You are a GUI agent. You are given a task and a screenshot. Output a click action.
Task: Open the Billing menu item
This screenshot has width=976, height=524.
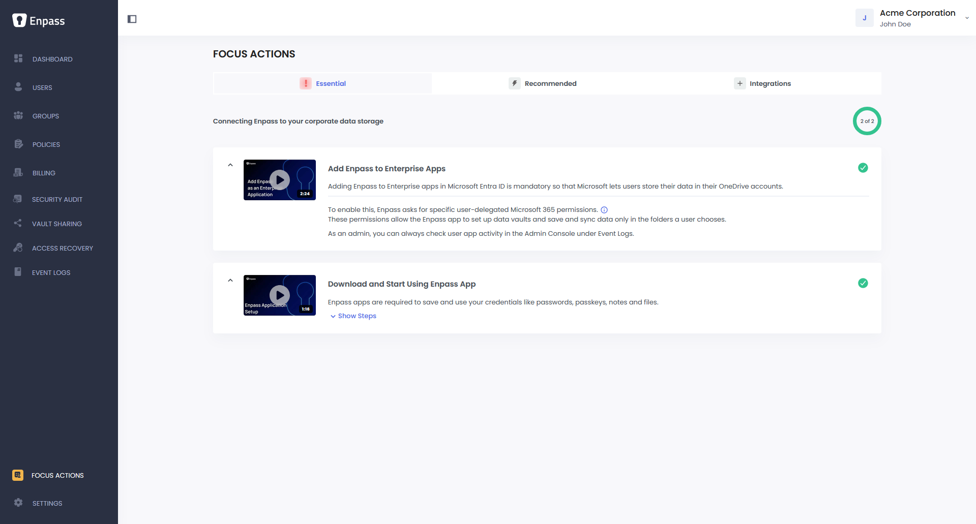(44, 173)
